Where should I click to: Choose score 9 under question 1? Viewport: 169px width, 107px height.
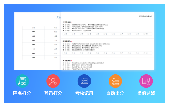(136, 34)
